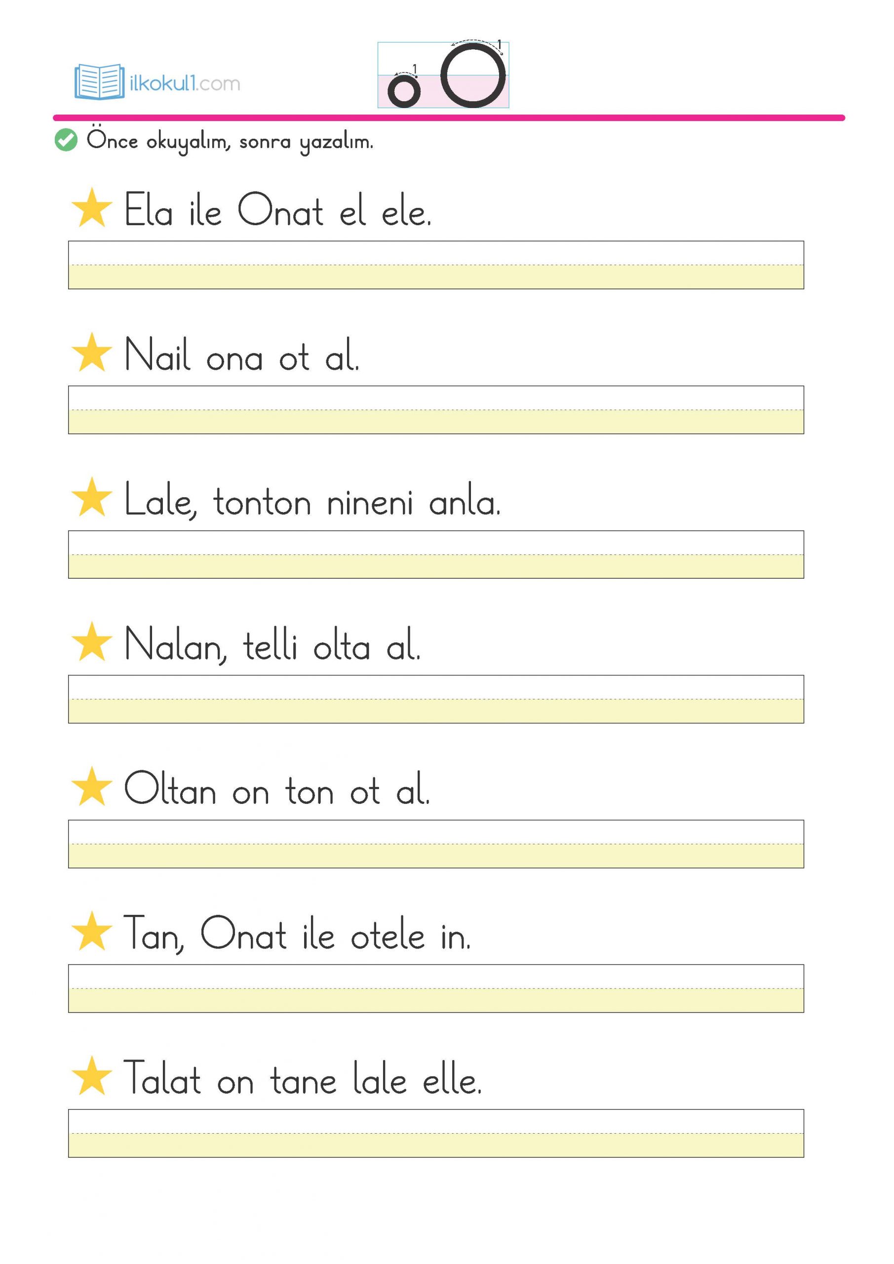Click the writing box below "Nail ona ot al"
894x1264 pixels.
[435, 410]
